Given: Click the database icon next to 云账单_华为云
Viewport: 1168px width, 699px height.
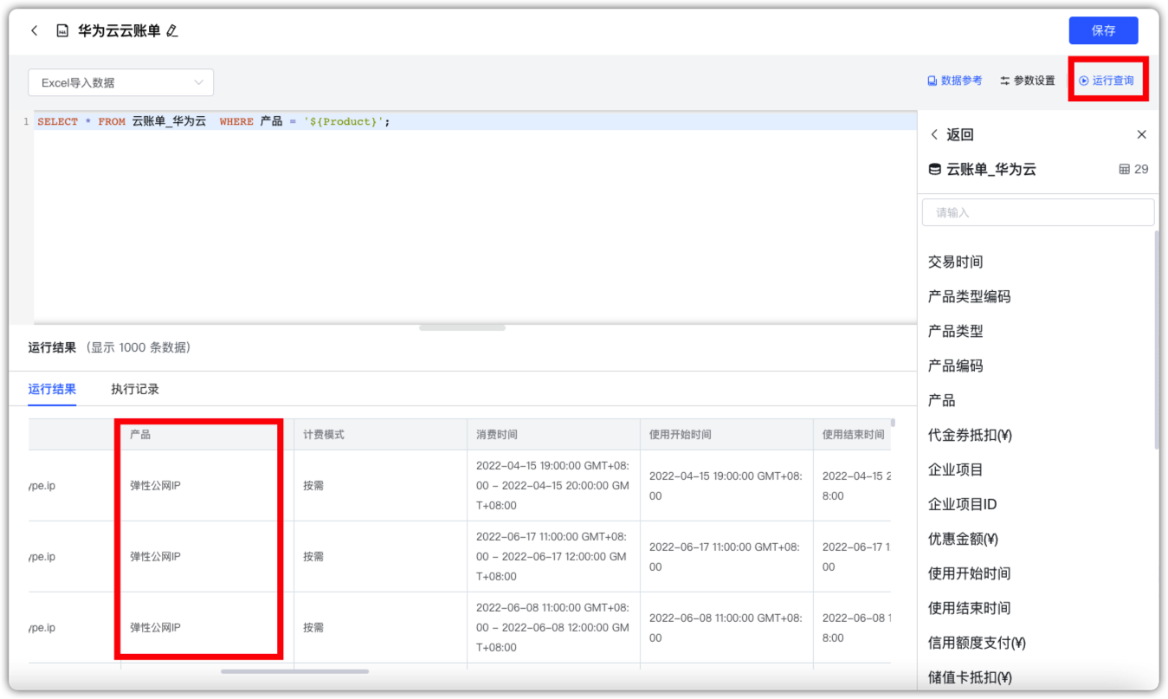Looking at the screenshot, I should (x=934, y=169).
